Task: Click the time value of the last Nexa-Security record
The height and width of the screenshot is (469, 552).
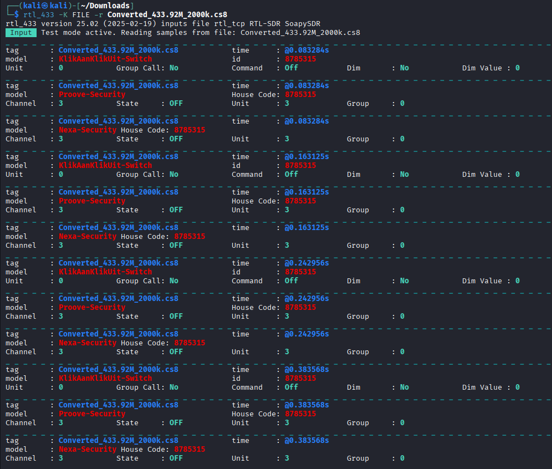Action: point(306,440)
